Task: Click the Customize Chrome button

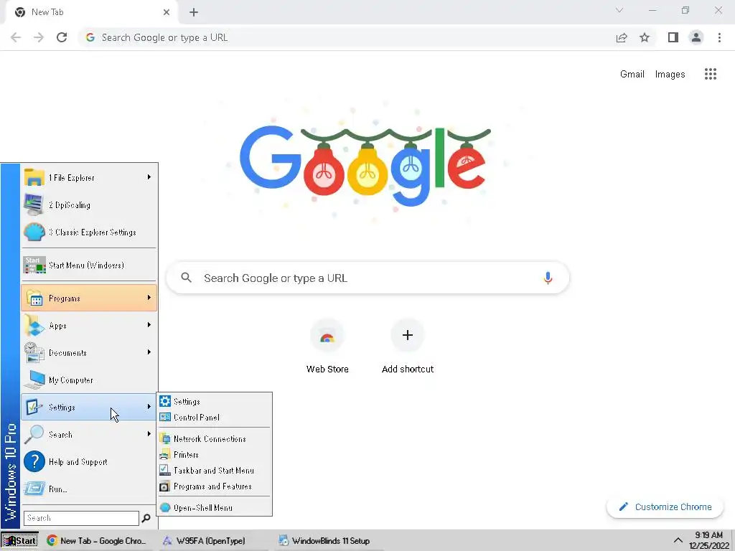Action: 665,507
